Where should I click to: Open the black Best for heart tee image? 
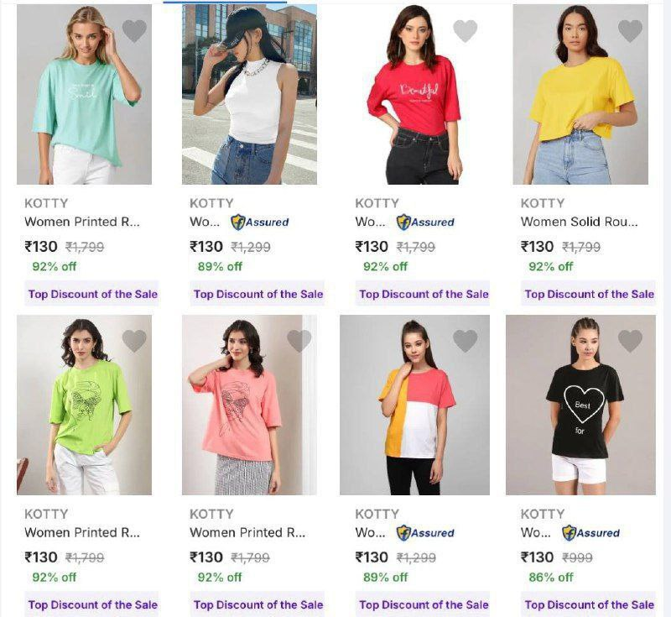point(580,405)
